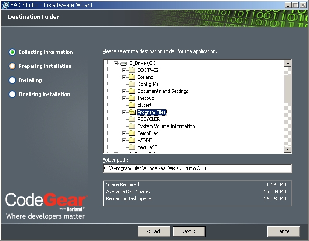Select the Collecting information step indicator
This screenshot has width=309, height=241.
pyautogui.click(x=12, y=52)
